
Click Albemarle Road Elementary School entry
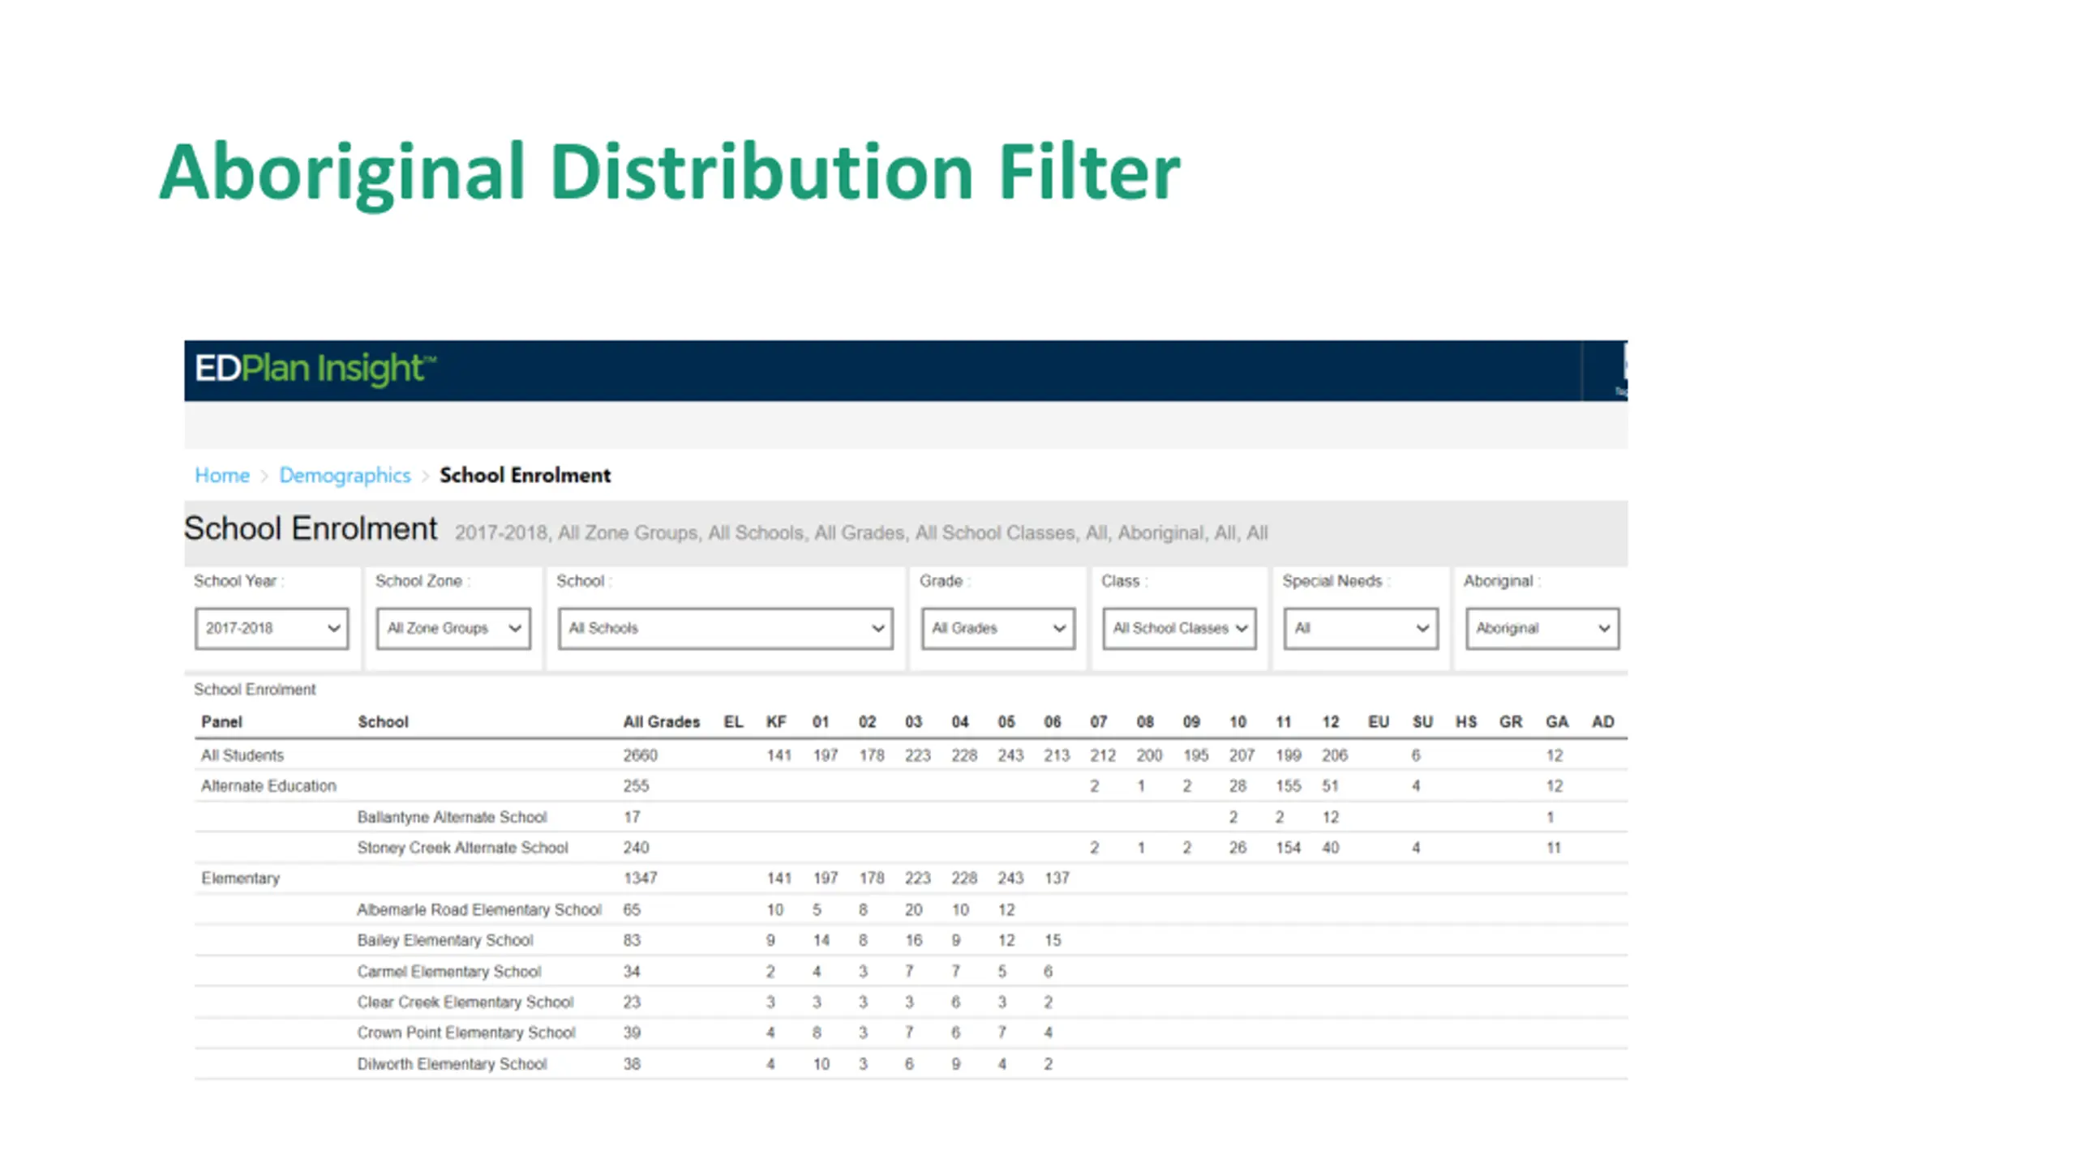pyautogui.click(x=478, y=909)
